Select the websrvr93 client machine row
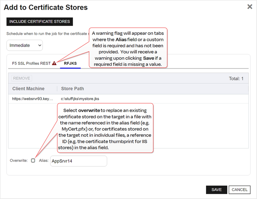Screen dimensions: 257x199 pos(33,99)
